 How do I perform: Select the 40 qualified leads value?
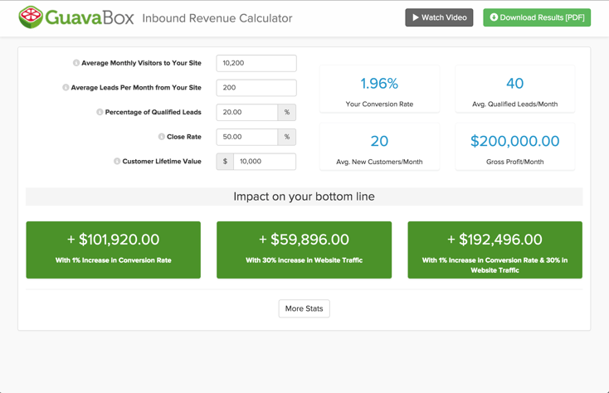coord(515,84)
